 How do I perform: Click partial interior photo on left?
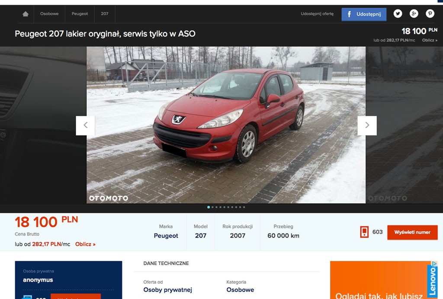click(x=43, y=125)
